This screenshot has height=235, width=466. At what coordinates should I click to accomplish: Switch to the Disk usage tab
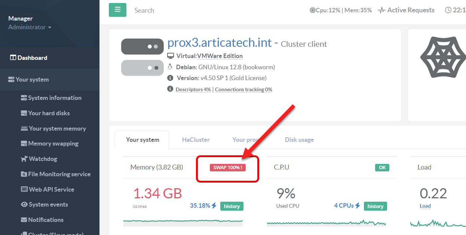coord(299,140)
